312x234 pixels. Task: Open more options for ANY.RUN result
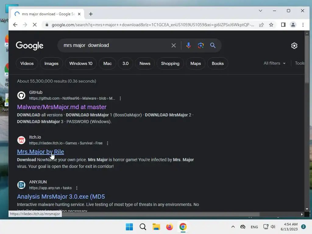pyautogui.click(x=76, y=188)
